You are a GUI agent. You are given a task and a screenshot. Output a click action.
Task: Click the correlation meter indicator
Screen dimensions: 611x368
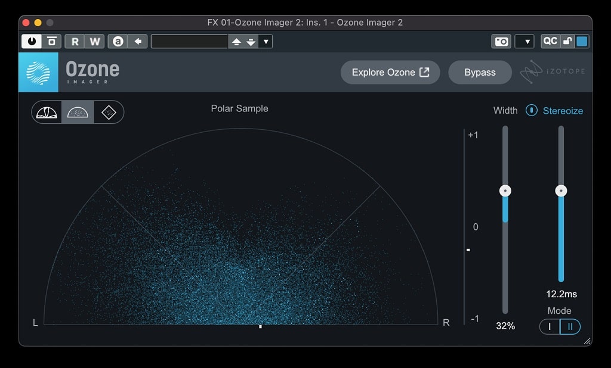tap(468, 250)
